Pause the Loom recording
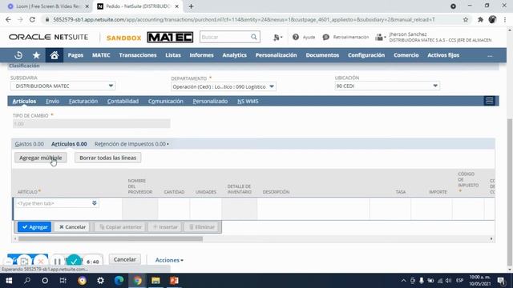This screenshot has height=288, width=513. coord(57,262)
